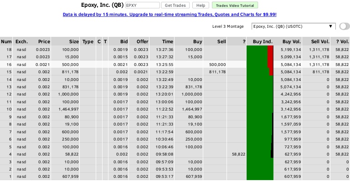The height and width of the screenshot is (181, 350).
Task: Open the Help button
Action: pyautogui.click(x=201, y=5)
